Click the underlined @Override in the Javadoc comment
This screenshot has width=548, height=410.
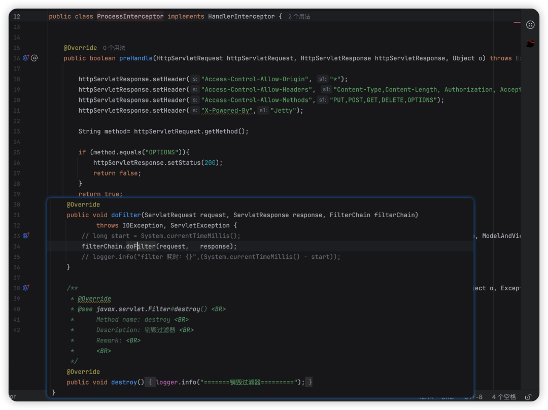[x=94, y=299]
